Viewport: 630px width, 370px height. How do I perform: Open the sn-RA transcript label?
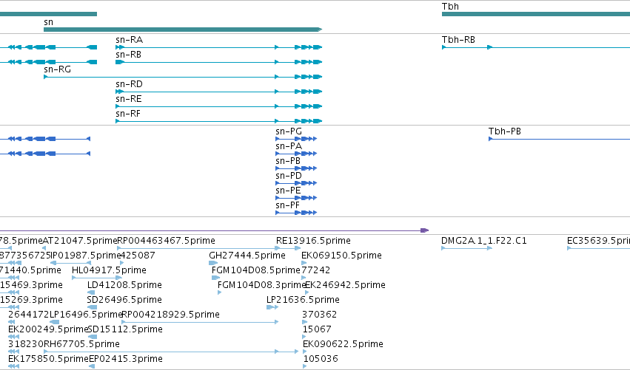129,40
